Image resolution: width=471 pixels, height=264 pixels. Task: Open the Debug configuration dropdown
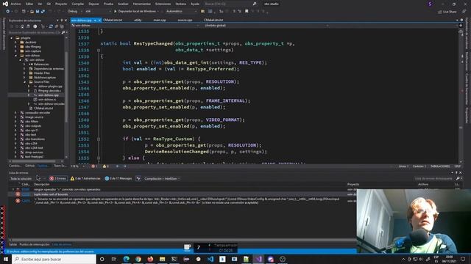point(74,12)
